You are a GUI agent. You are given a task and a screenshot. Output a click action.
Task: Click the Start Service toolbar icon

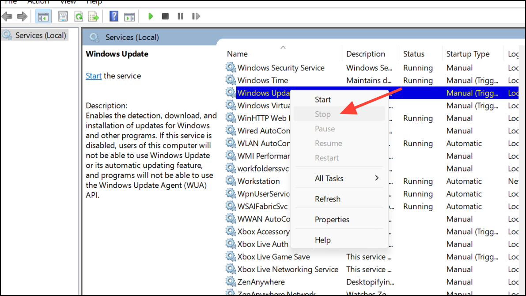[150, 16]
